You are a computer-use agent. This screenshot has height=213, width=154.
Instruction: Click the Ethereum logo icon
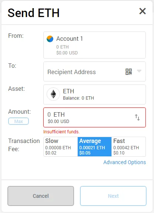point(53,94)
